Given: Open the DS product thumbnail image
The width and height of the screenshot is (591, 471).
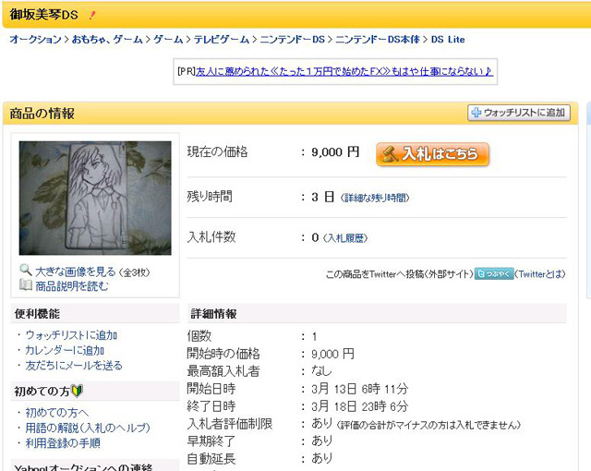Looking at the screenshot, I should (x=95, y=199).
